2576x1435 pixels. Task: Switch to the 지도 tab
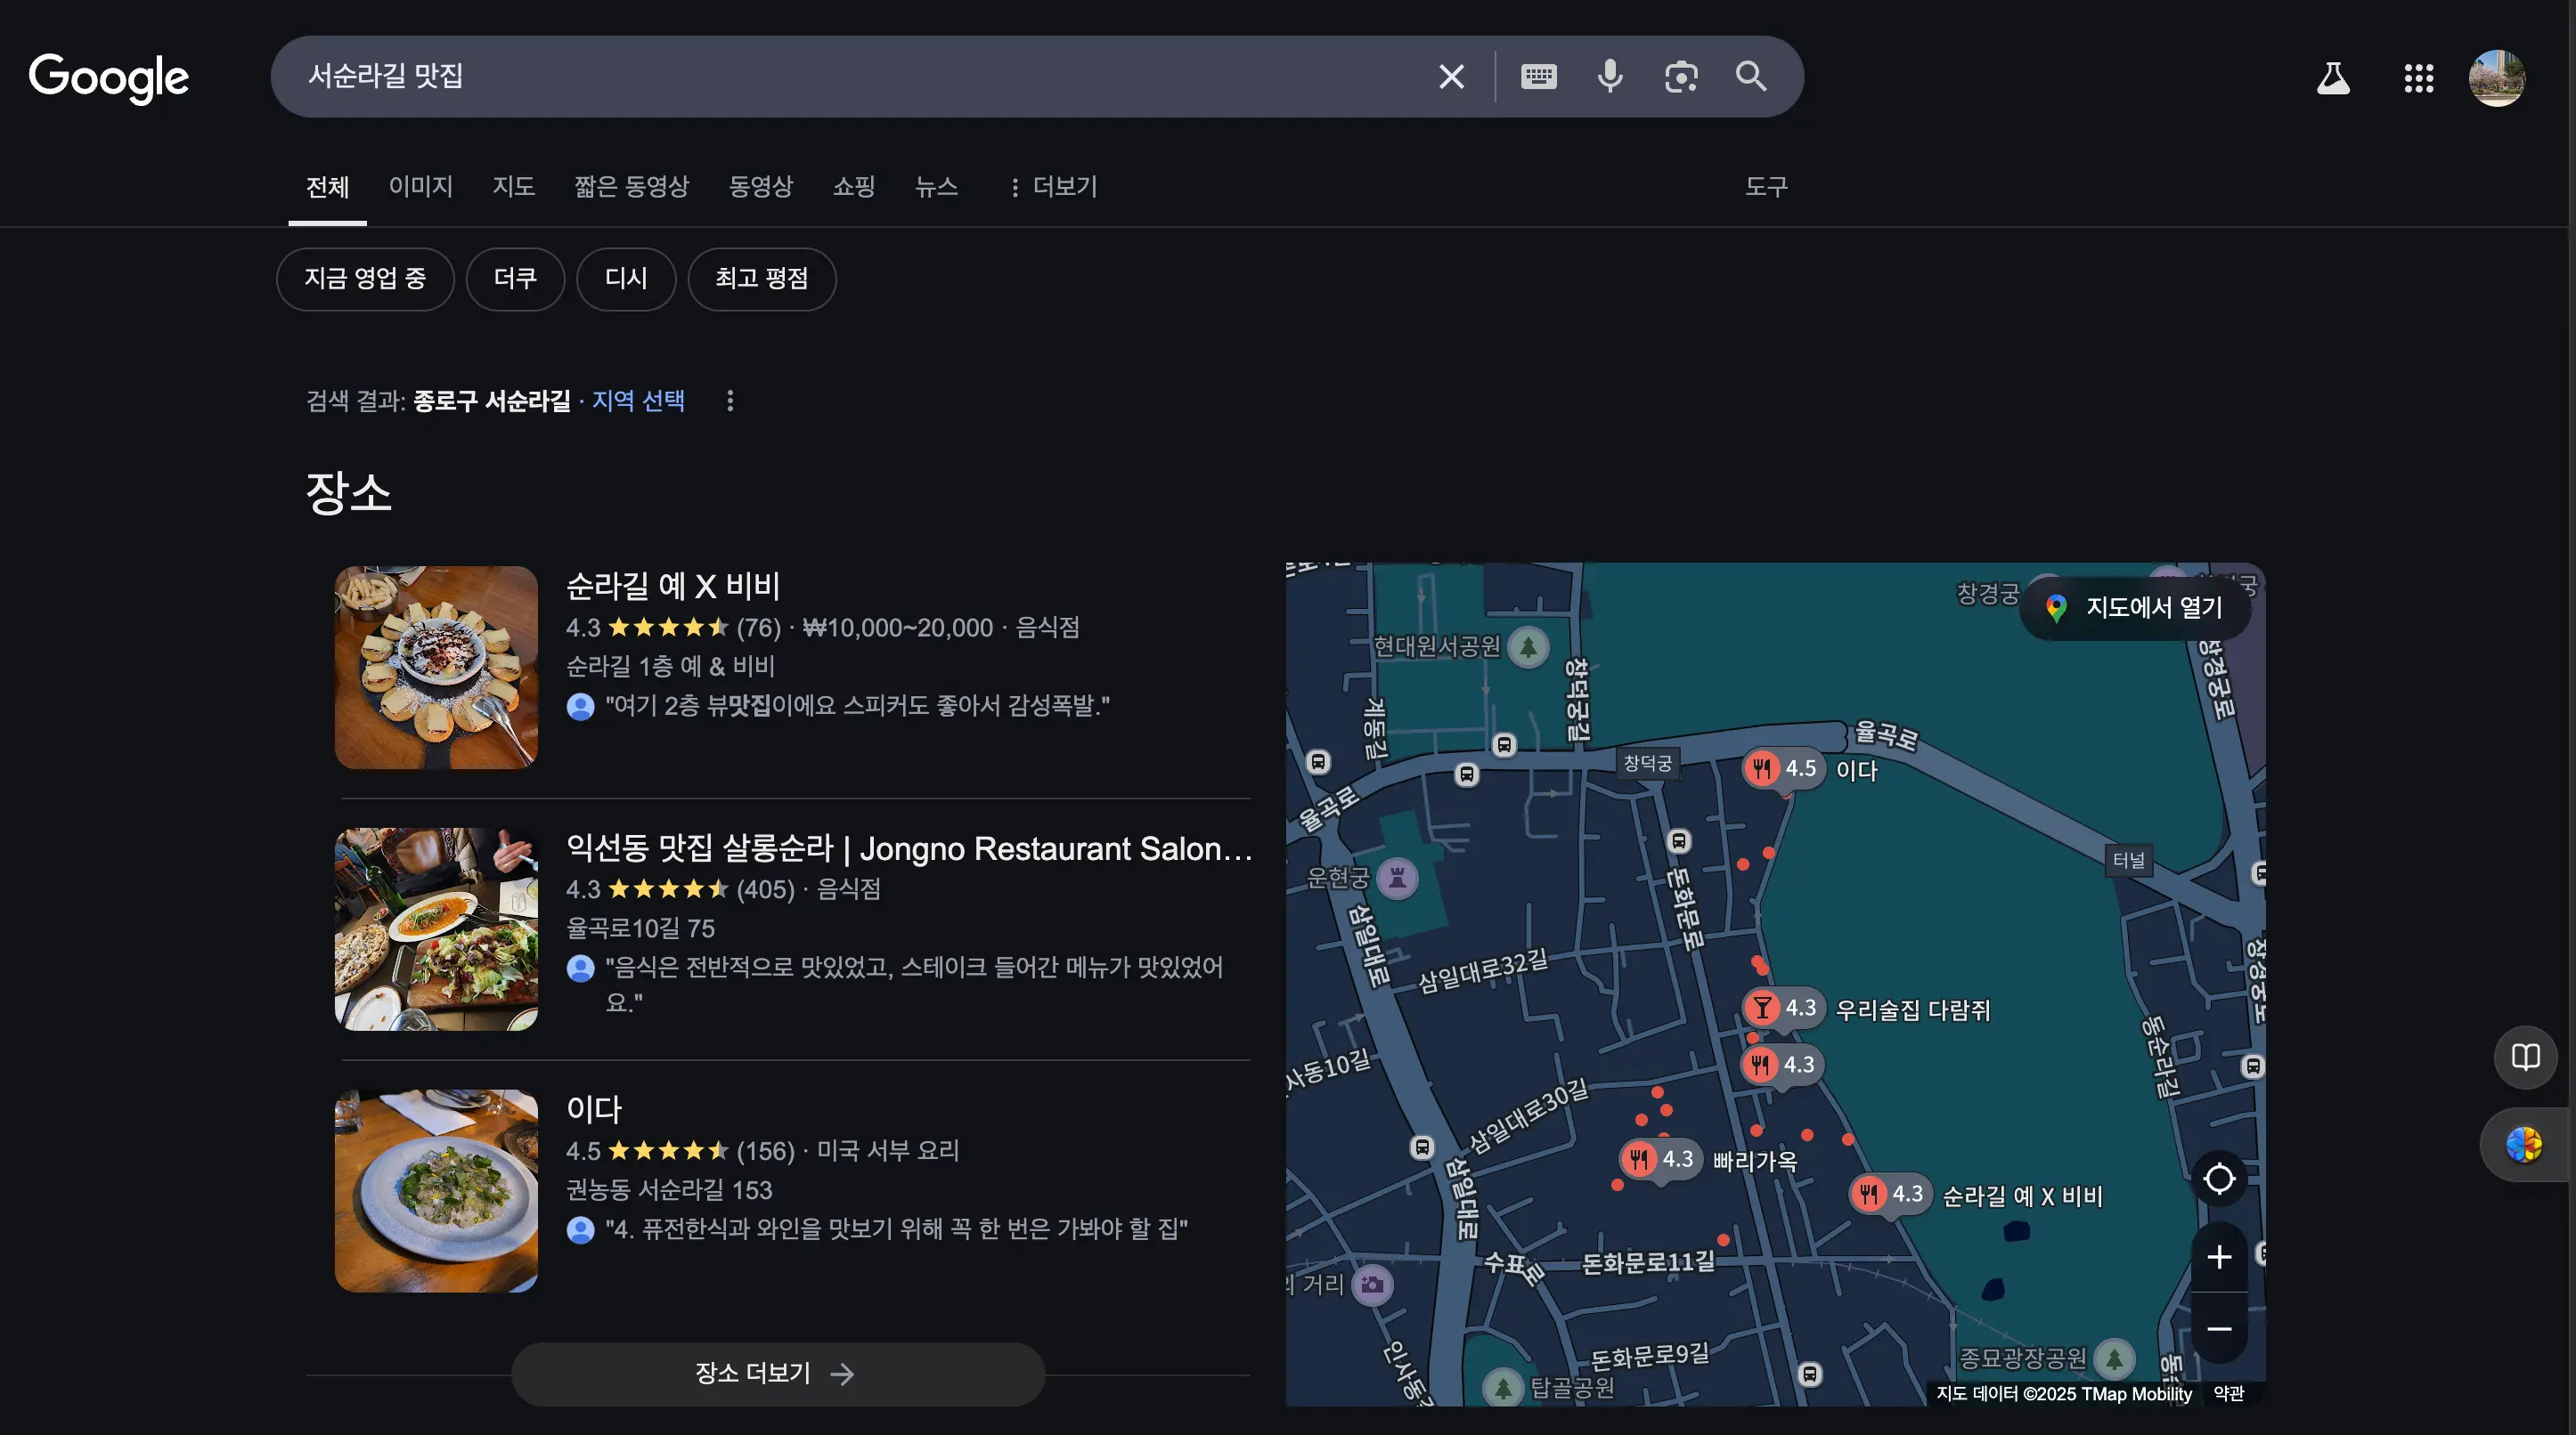coord(513,187)
